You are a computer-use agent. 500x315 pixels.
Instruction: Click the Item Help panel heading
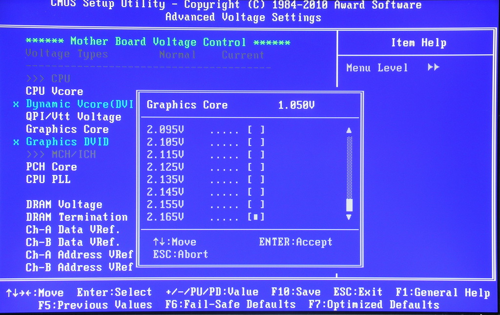(418, 42)
